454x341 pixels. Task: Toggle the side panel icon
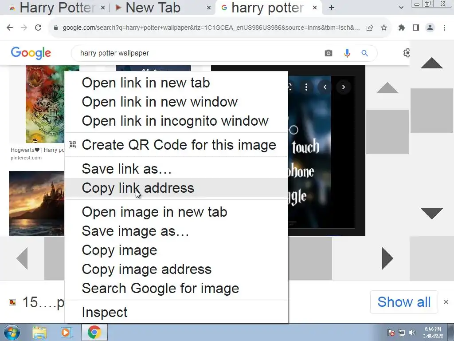(416, 28)
